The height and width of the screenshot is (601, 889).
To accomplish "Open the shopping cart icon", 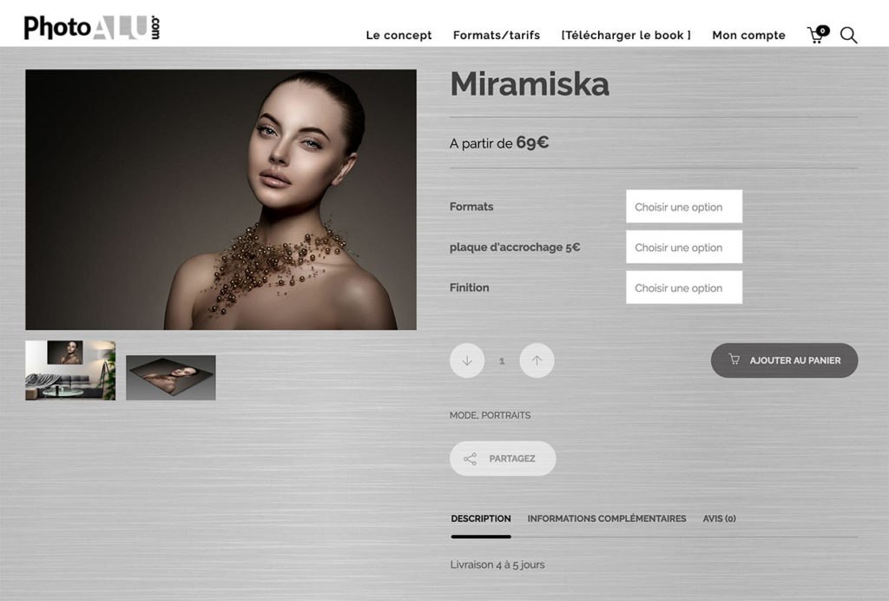I will 818,35.
